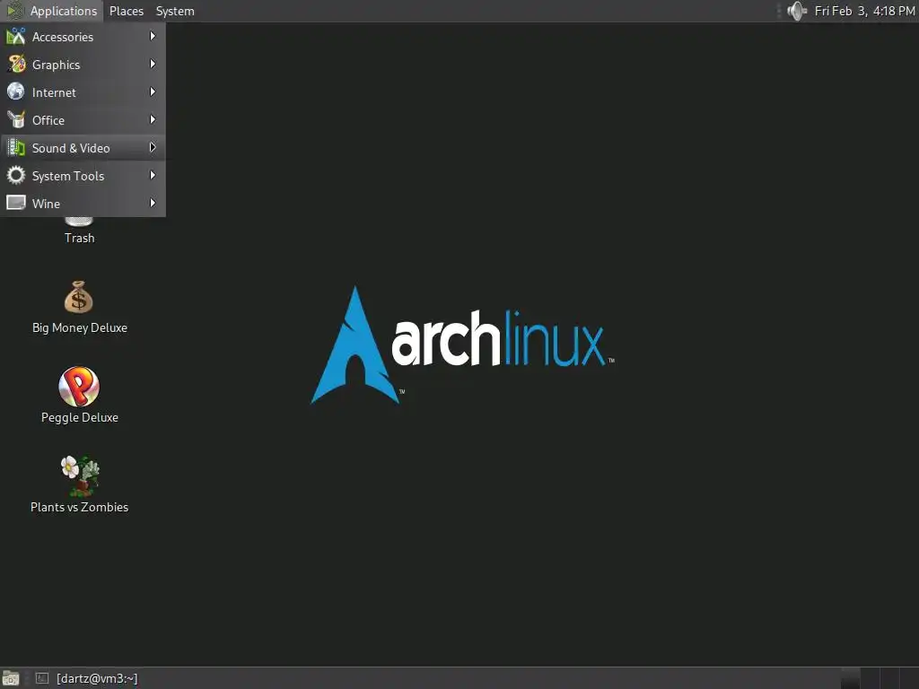Expand the Accessories submenu arrow
This screenshot has height=689, width=919.
[153, 36]
